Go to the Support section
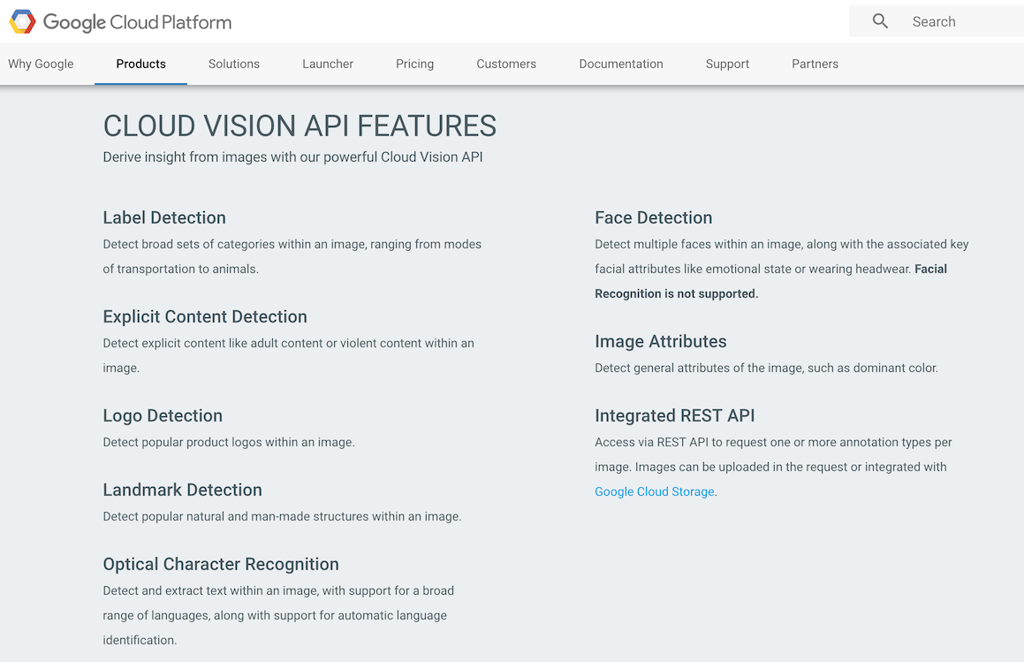Screen dimensions: 1024x662 coord(726,64)
